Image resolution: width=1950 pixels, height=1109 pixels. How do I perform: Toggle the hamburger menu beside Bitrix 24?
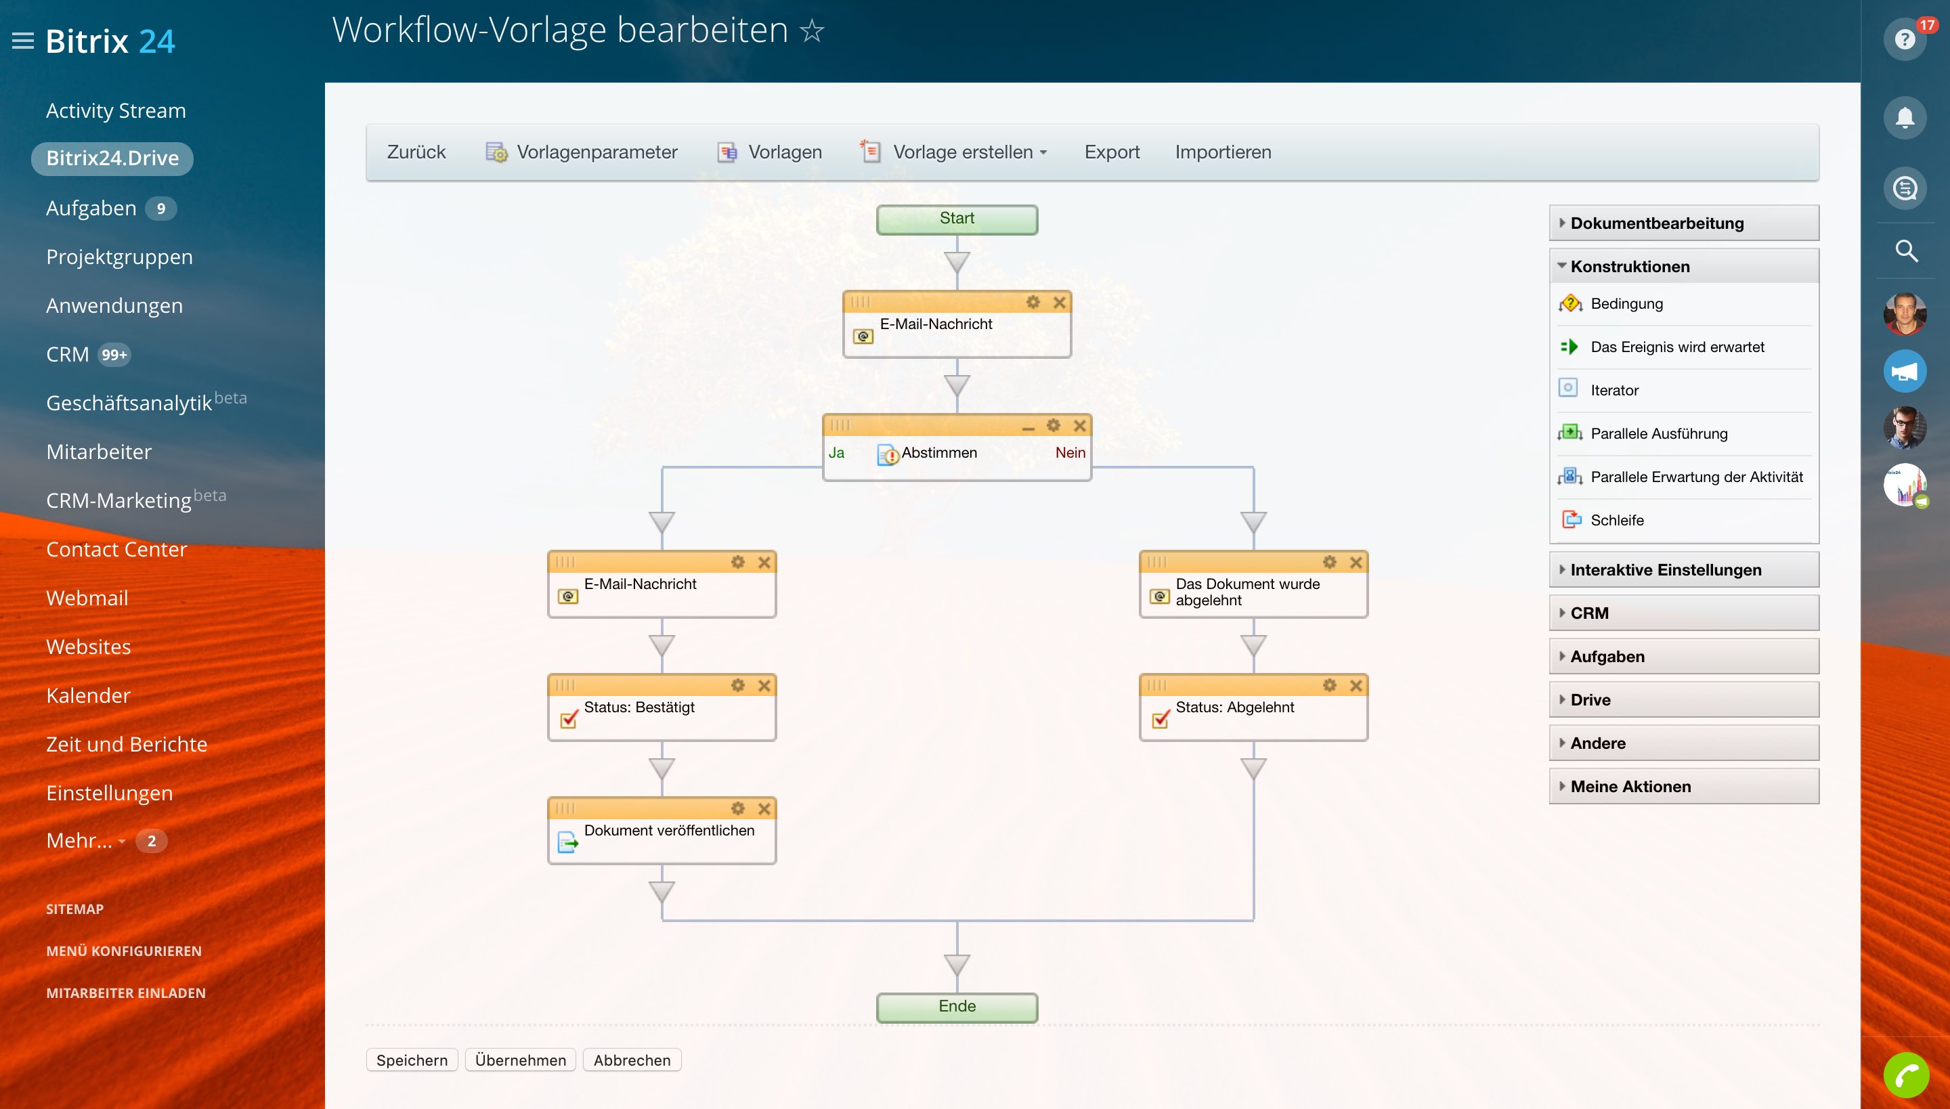[x=23, y=41]
